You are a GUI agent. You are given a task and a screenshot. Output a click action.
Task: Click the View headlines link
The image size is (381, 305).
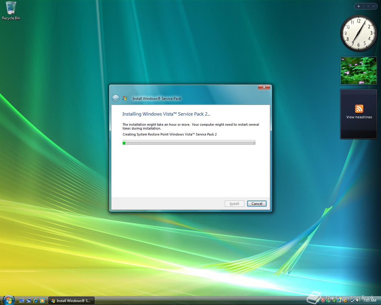coord(358,117)
